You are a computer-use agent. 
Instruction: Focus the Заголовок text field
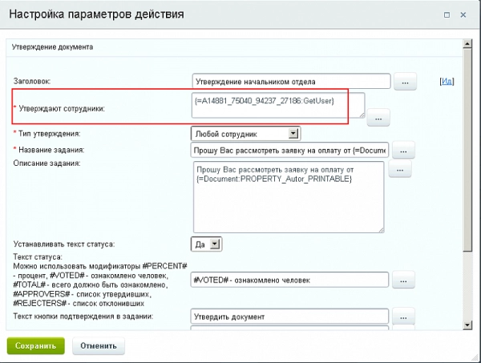[x=290, y=82]
